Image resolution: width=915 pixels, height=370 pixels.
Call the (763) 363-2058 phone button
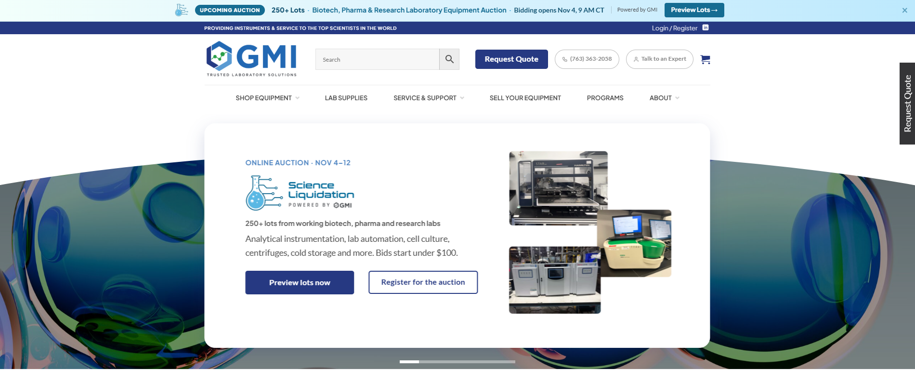tap(587, 59)
